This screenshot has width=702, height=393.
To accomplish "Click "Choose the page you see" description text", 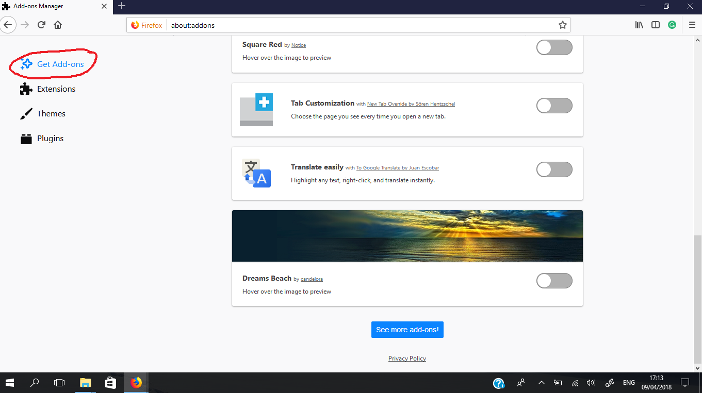I will [368, 116].
